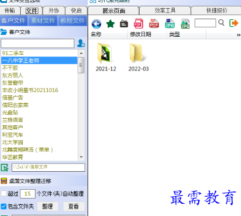Select customer 东誉窗帘
241x216 pixels.
pyautogui.click(x=39, y=83)
